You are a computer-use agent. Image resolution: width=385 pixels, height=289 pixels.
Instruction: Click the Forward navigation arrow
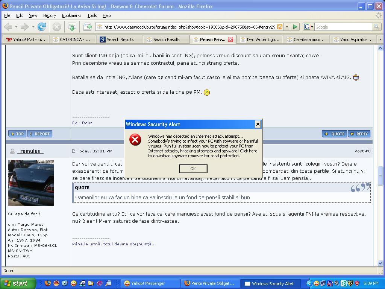click(x=24, y=27)
